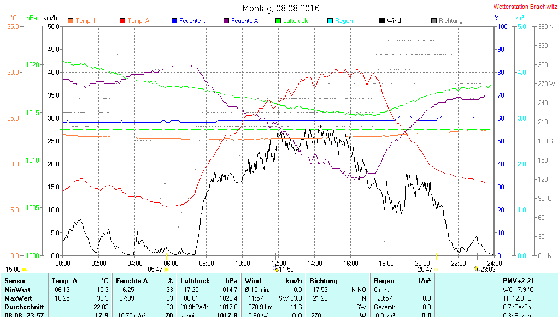Click the red Temp. A. legend swatch
This screenshot has height=317, width=558.
point(122,21)
